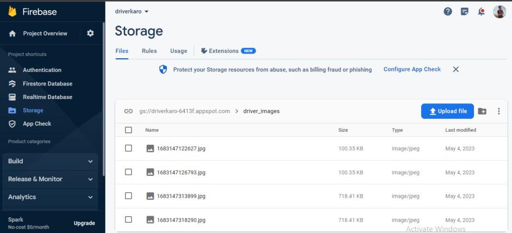The height and width of the screenshot is (233, 512).
Task: Switch to the Rules tab
Action: (149, 51)
